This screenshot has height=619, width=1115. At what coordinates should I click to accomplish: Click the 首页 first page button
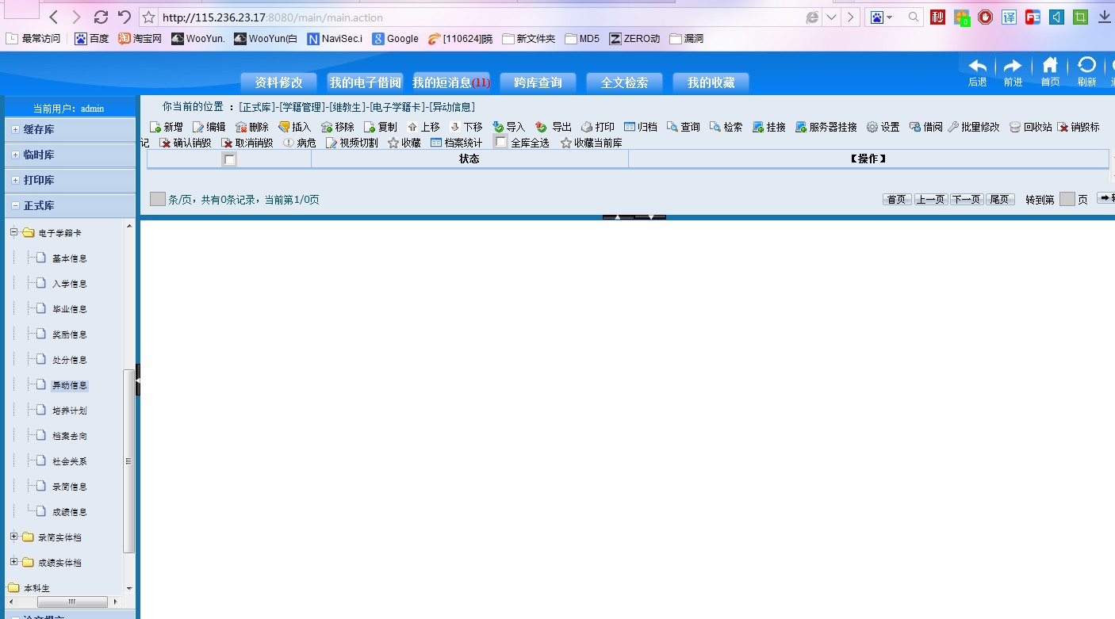coord(897,199)
